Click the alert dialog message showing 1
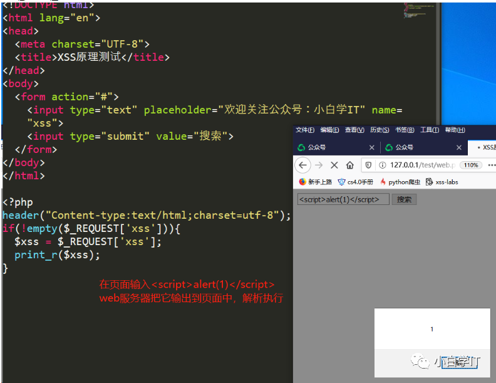The height and width of the screenshot is (383, 496). tap(431, 329)
